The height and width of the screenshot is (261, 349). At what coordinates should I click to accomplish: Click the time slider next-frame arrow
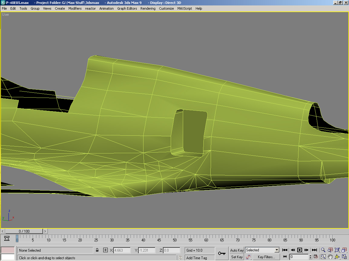pyautogui.click(x=45, y=231)
